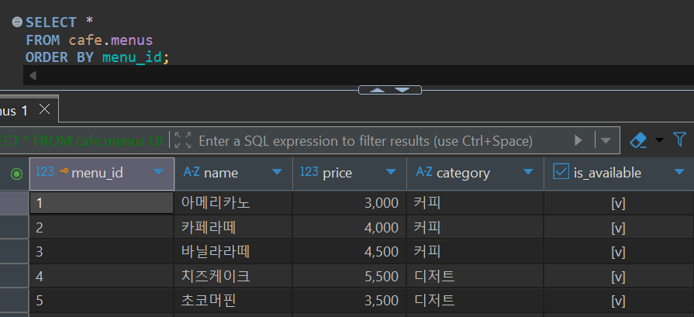Image resolution: width=694 pixels, height=317 pixels.
Task: Select menu_id cell with value 2
Action: pyautogui.click(x=102, y=227)
